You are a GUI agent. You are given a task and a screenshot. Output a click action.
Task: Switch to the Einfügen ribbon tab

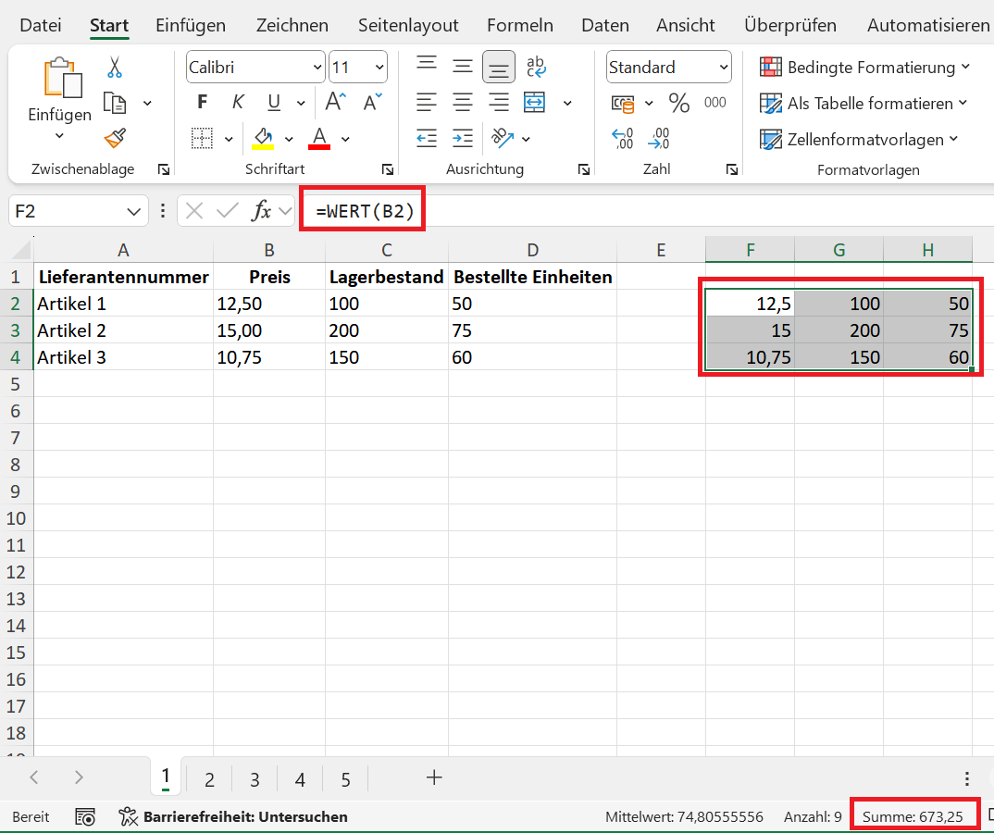coord(190,25)
